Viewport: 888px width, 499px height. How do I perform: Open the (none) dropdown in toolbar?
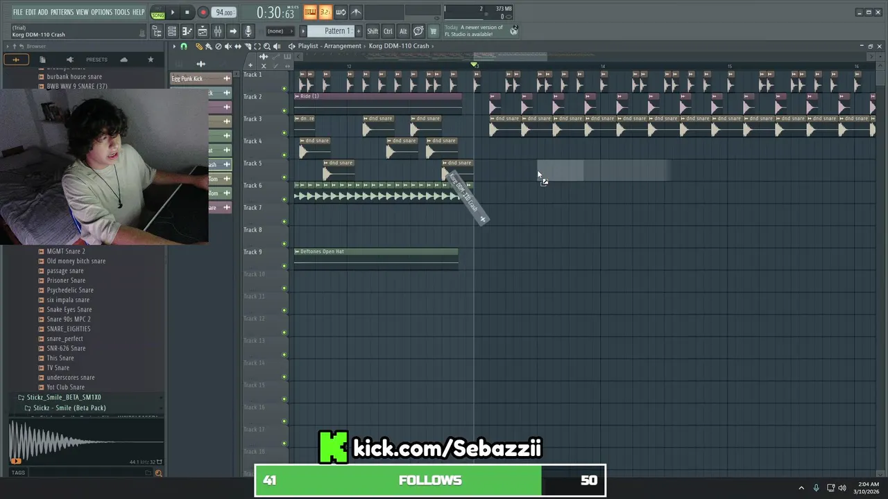pos(280,31)
